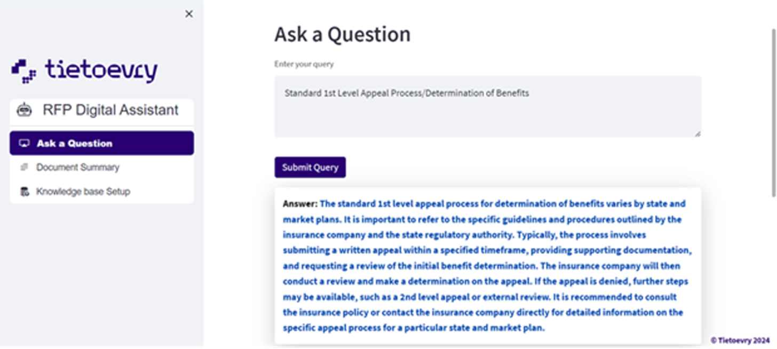Click the bold Answer label
Viewport: 777px width, 349px height.
click(300, 204)
